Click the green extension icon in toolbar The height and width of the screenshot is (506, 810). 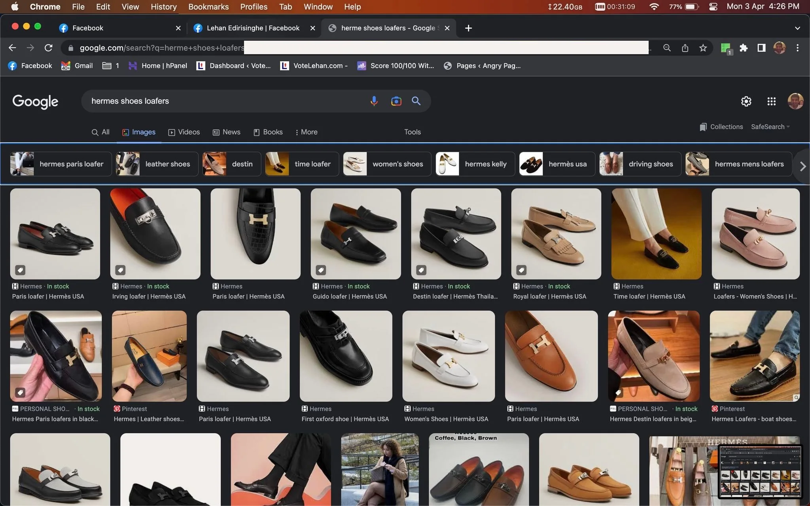(x=725, y=48)
